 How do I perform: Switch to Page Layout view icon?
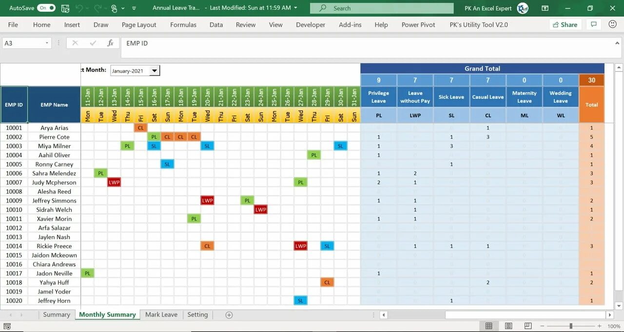pyautogui.click(x=508, y=326)
